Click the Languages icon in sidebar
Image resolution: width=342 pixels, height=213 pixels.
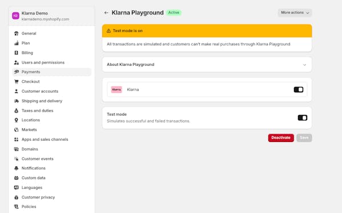pyautogui.click(x=17, y=187)
